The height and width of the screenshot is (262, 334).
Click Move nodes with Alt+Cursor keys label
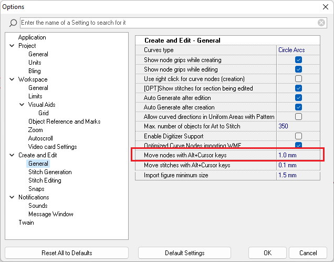click(x=185, y=155)
